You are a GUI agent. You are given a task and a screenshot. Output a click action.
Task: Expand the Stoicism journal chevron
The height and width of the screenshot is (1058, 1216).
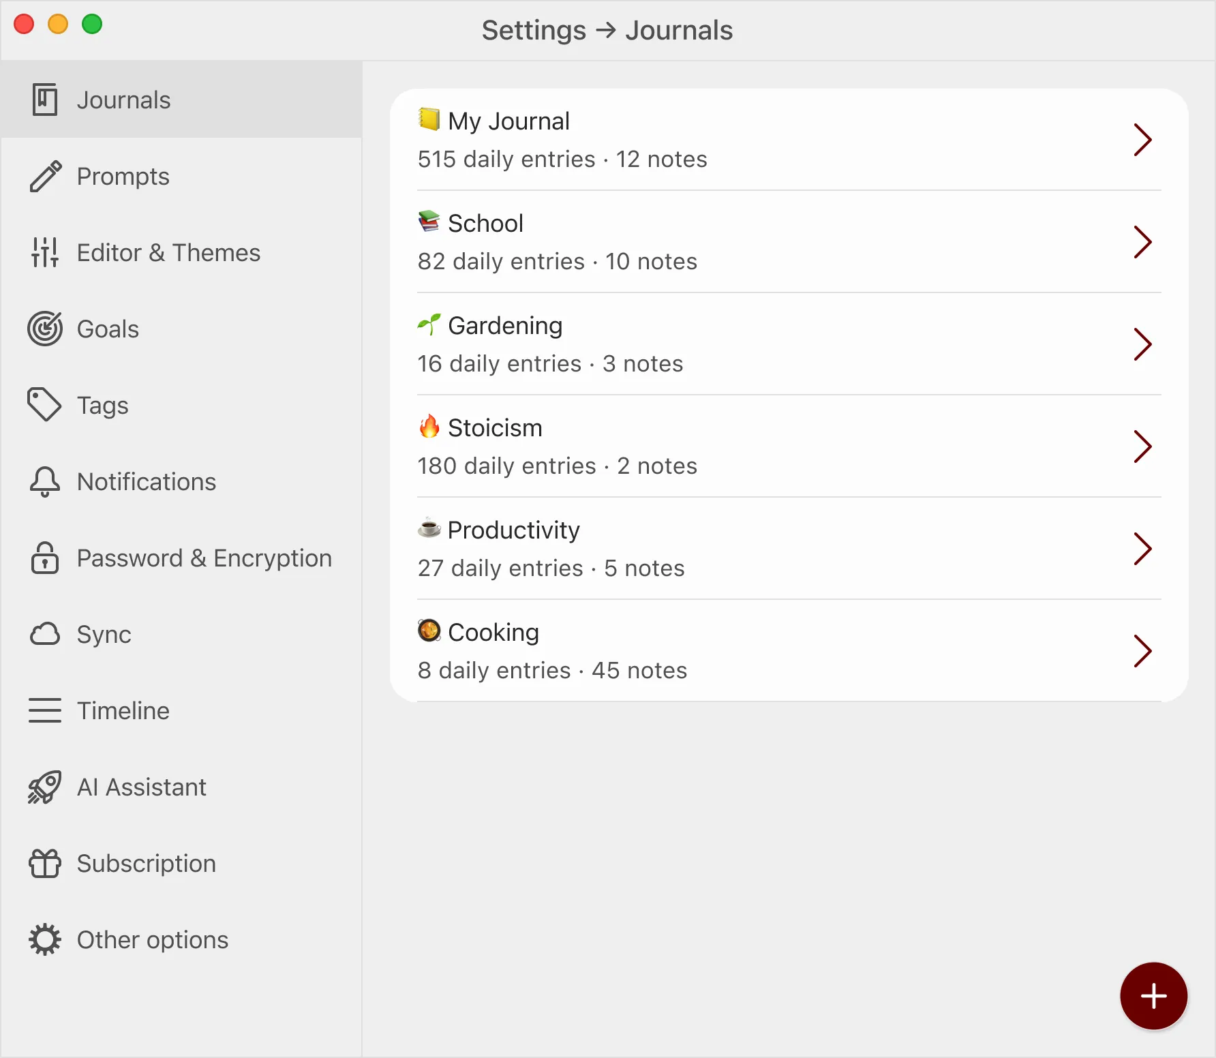(1142, 447)
